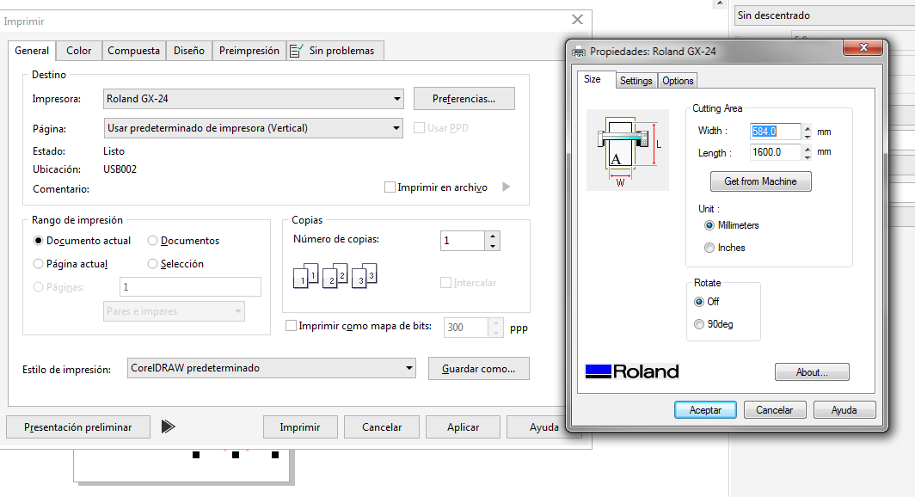
Task: Select Rotate 90deg radio button
Action: pos(699,324)
